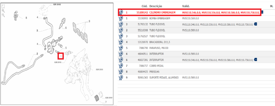The width and height of the screenshot is (275, 106).
Task: Select callout number 1 in the diagram
Action: click(x=61, y=56)
